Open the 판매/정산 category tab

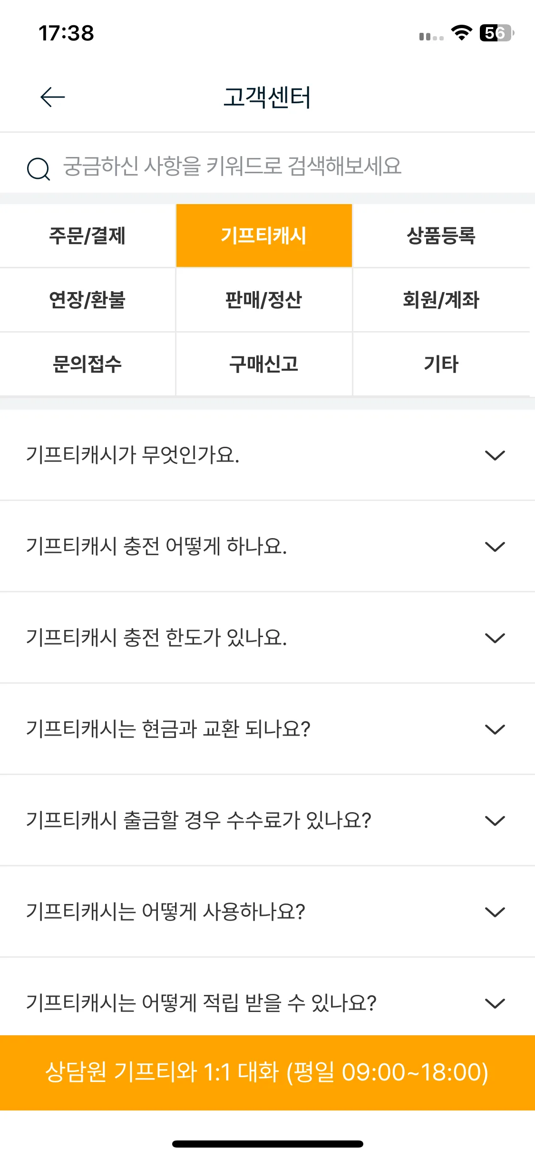coord(264,300)
